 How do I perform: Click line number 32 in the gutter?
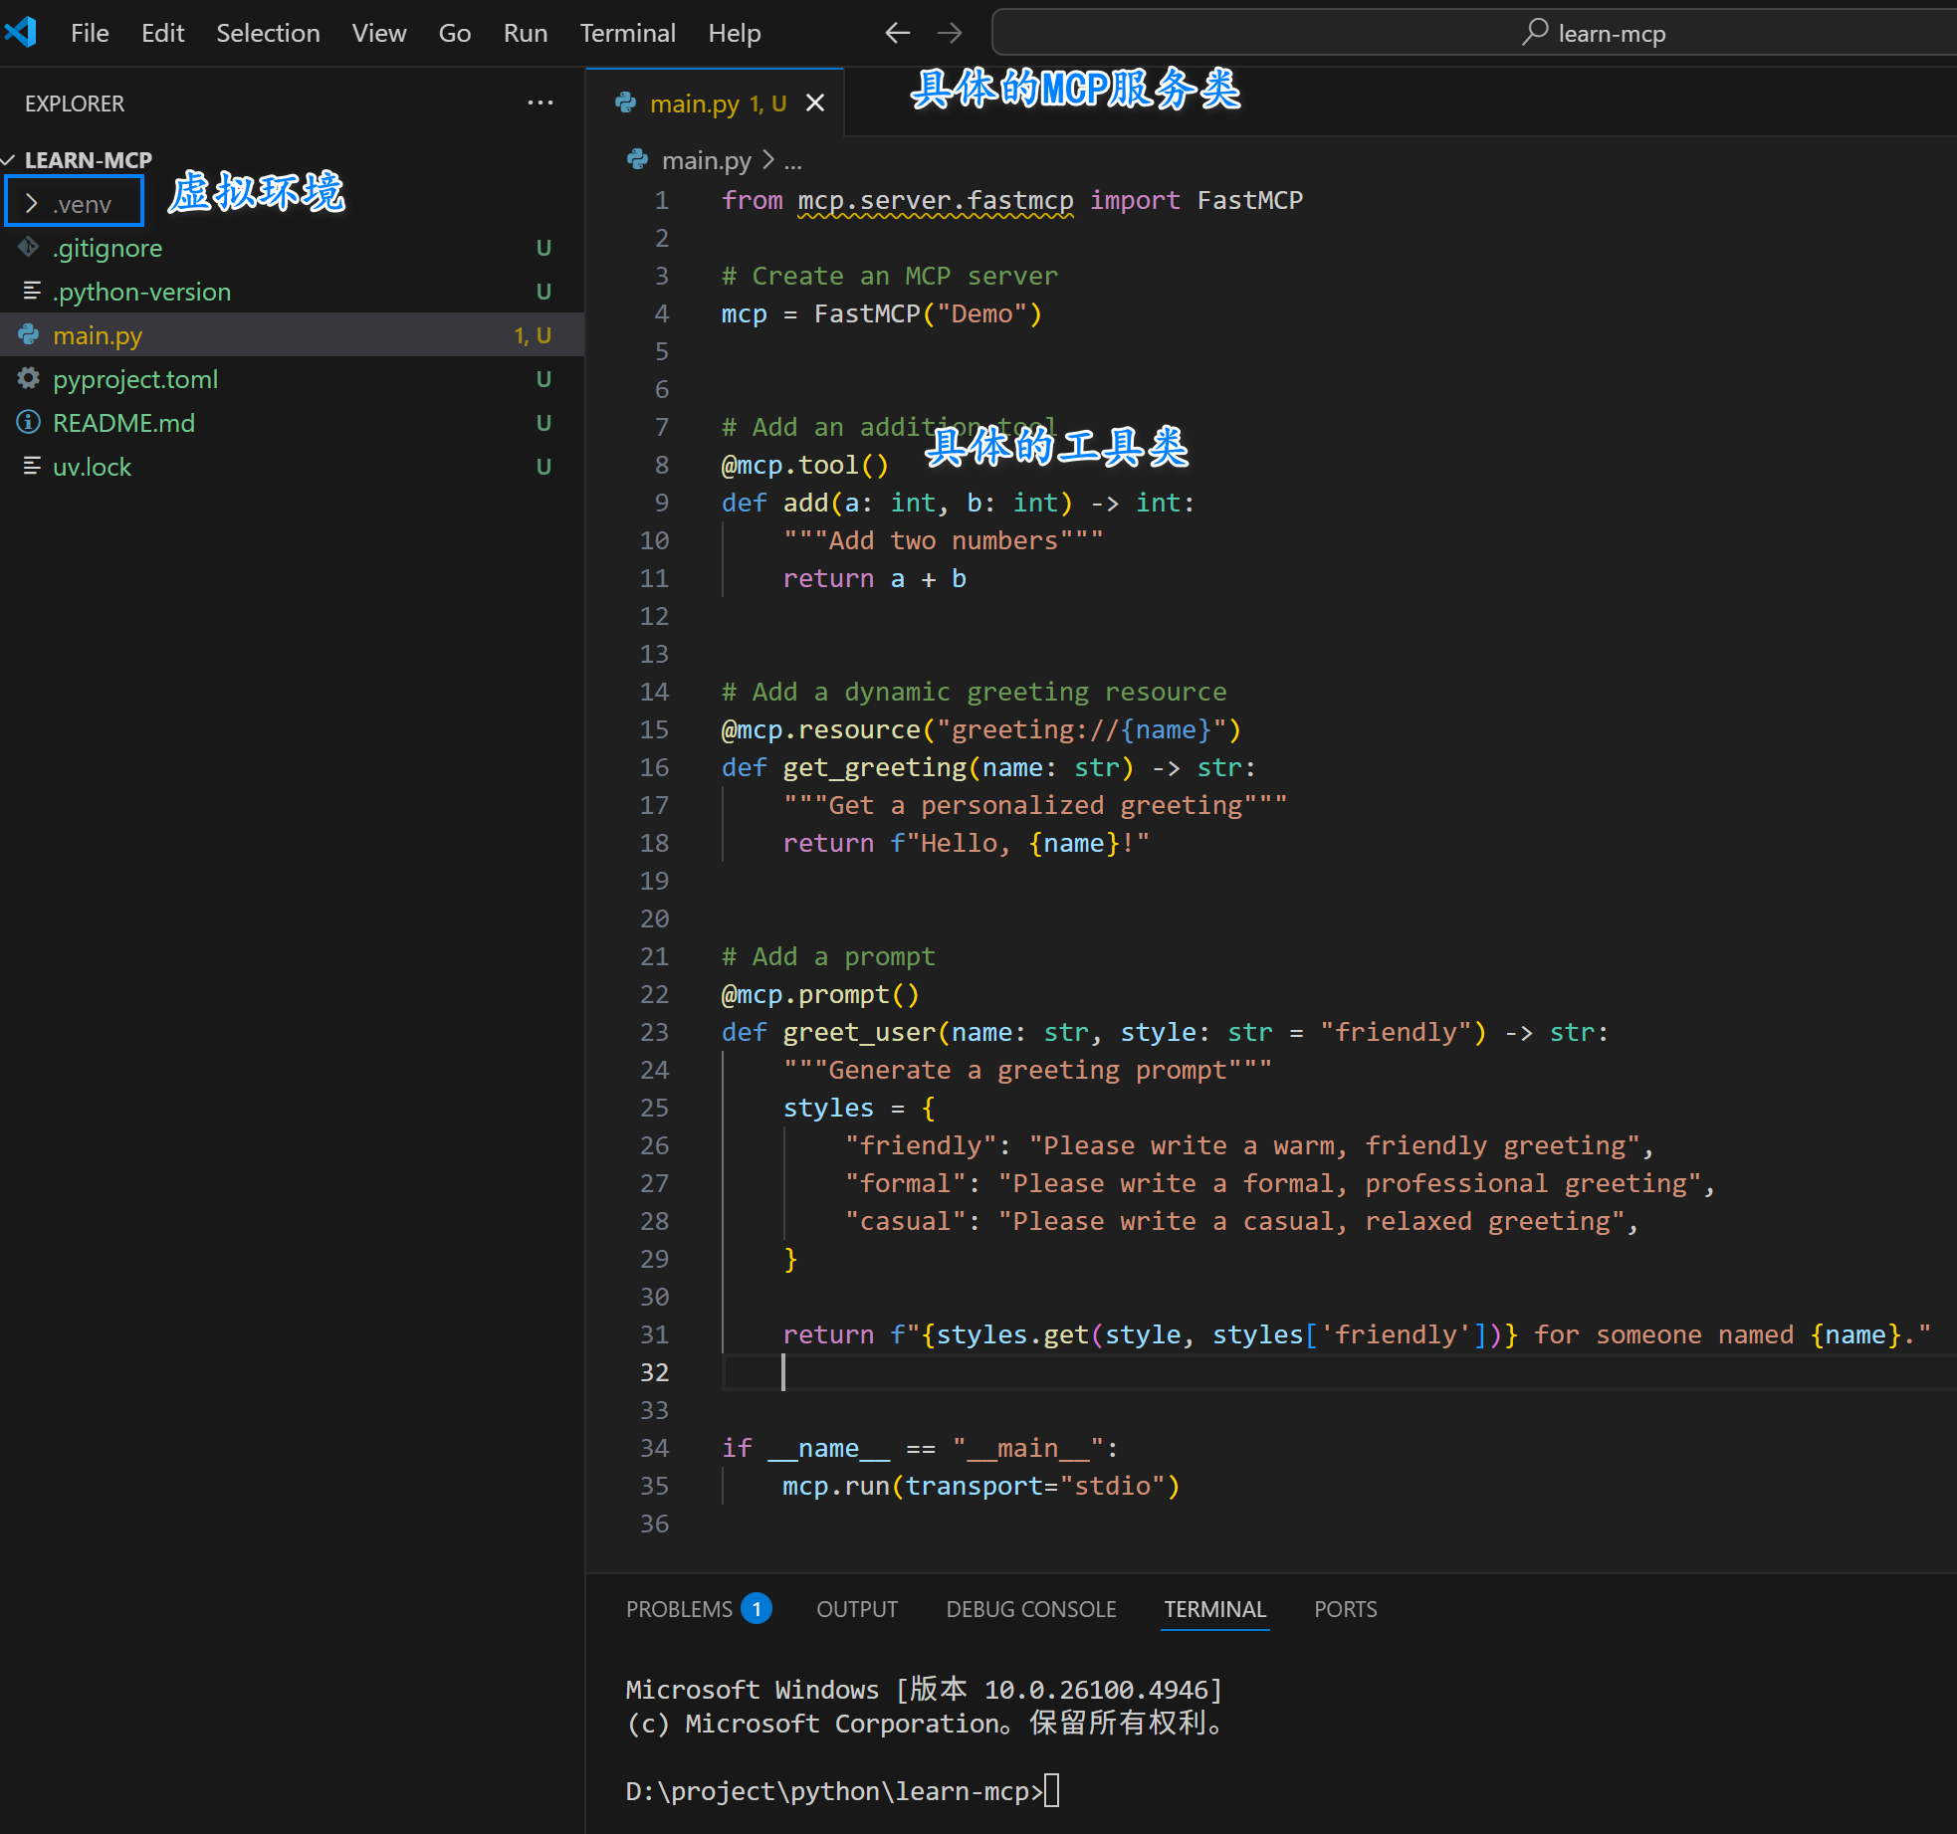(x=654, y=1372)
